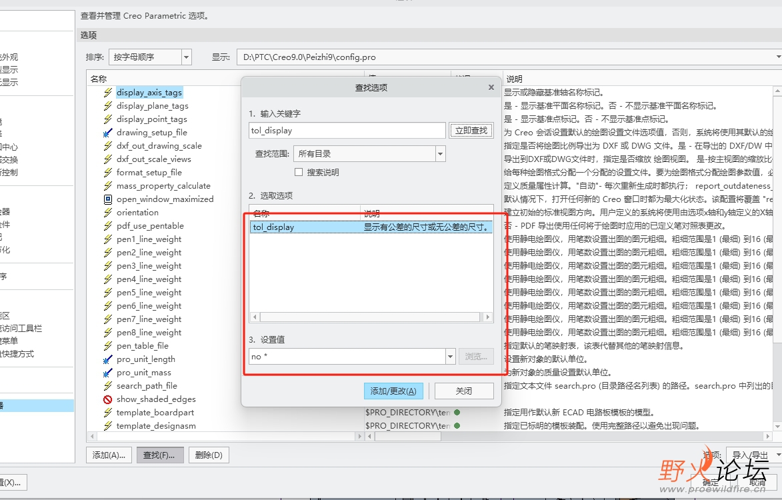Click lightning icon beside pen8_line_weight
This screenshot has width=782, height=500.
[108, 333]
